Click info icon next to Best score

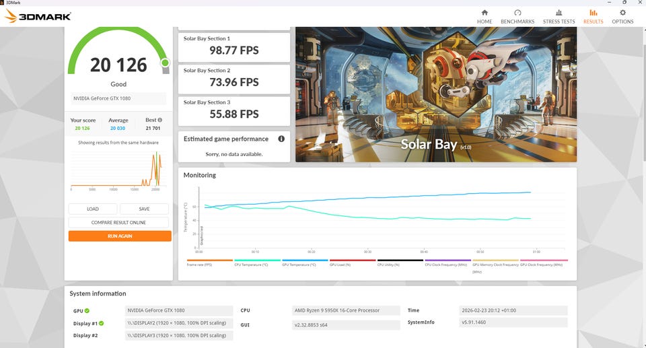(x=160, y=120)
